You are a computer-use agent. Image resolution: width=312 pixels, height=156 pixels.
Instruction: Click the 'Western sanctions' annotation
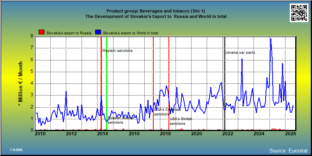point(117,51)
